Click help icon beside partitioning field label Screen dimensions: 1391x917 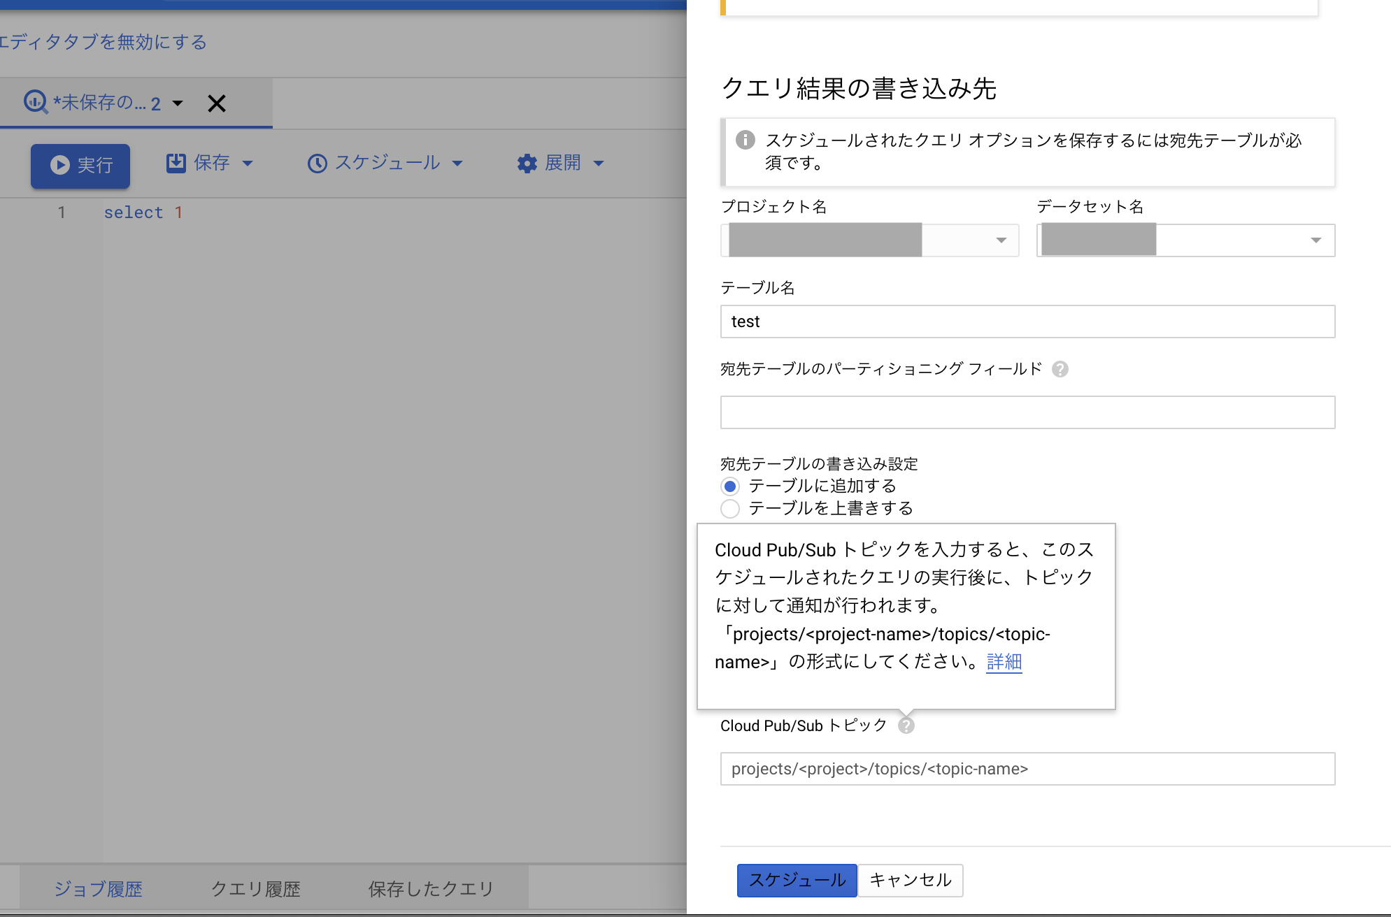1060,369
